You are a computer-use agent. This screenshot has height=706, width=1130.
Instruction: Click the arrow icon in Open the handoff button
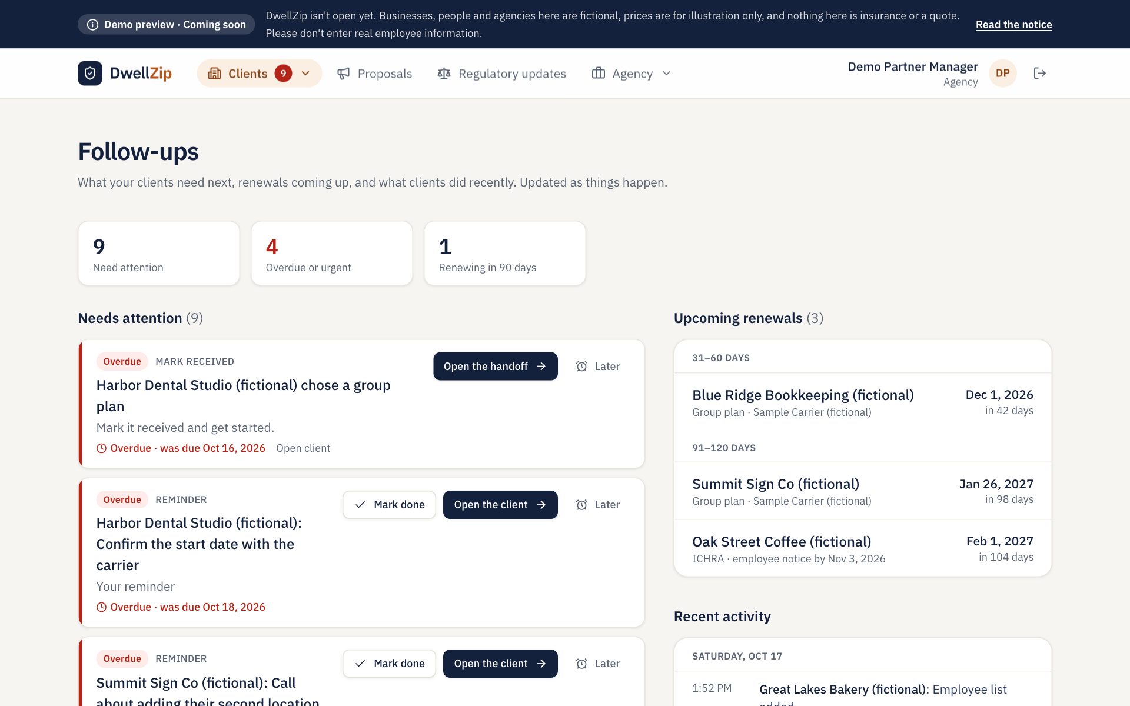(541, 367)
